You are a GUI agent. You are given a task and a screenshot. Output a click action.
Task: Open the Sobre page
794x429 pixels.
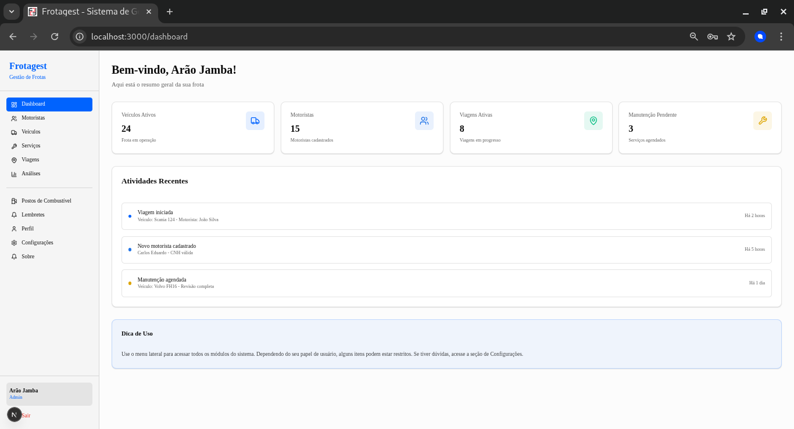point(49,257)
